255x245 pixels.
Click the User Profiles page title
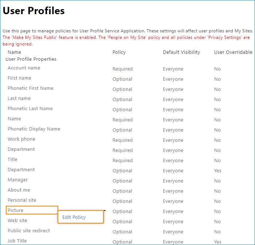point(34,11)
